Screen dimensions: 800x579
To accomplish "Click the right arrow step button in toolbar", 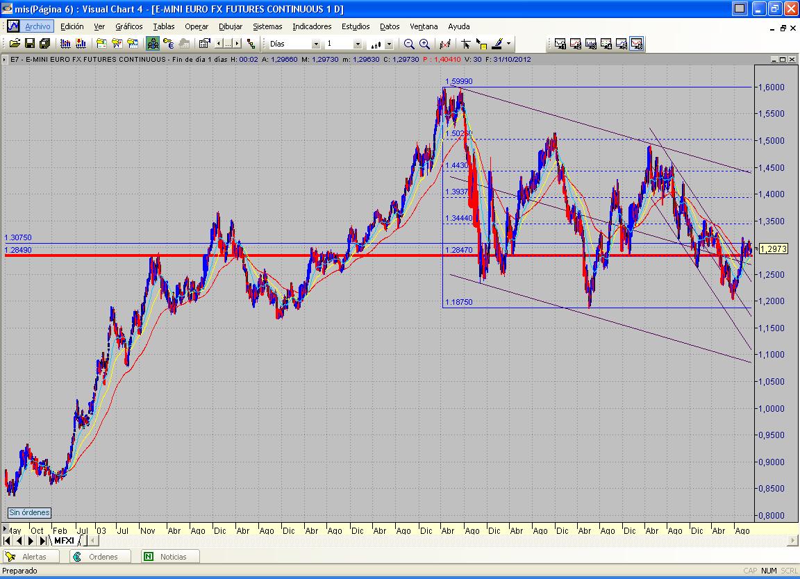I will click(x=237, y=44).
